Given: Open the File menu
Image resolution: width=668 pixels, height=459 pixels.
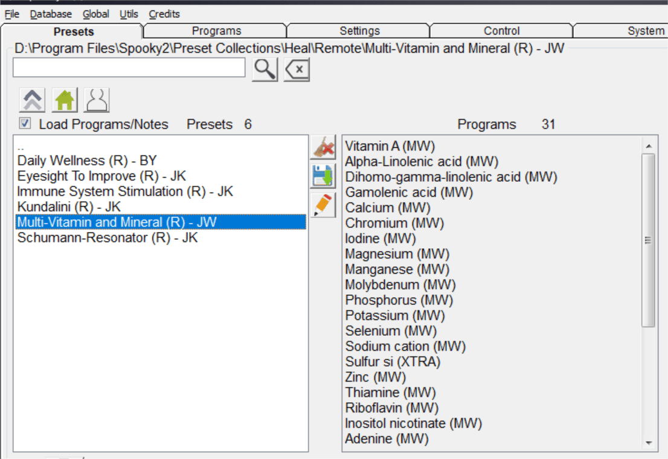Looking at the screenshot, I should pos(11,14).
